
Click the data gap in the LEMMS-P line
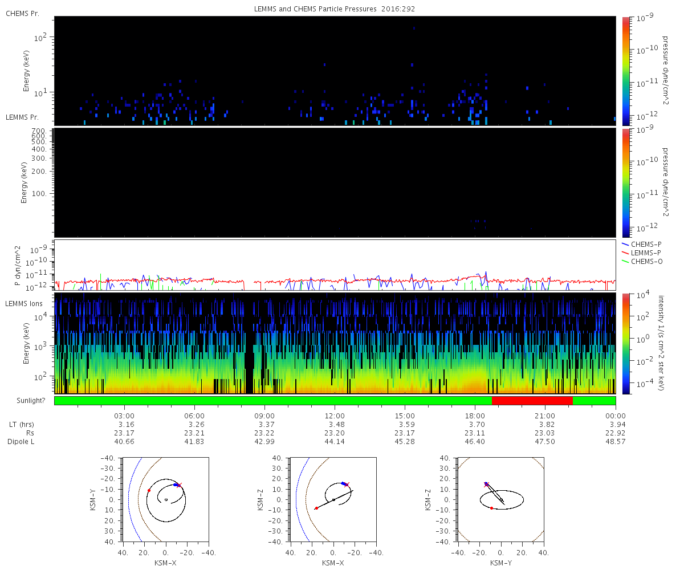[249, 282]
